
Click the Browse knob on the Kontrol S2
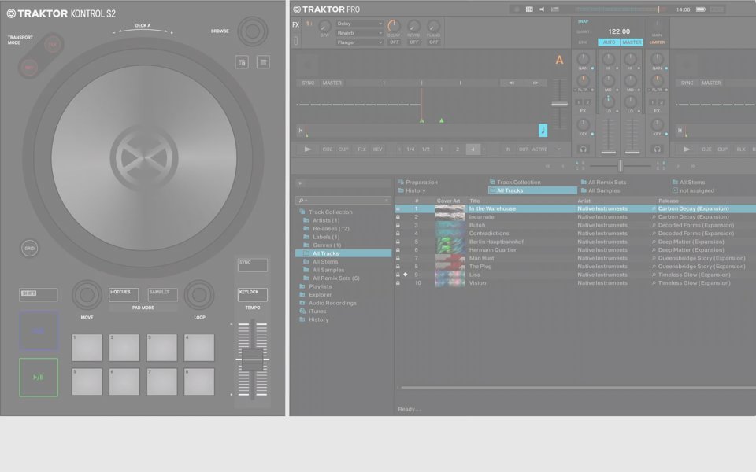(252, 31)
